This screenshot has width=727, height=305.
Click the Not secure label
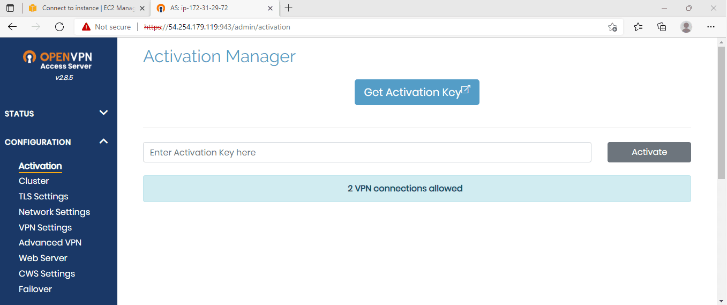113,27
